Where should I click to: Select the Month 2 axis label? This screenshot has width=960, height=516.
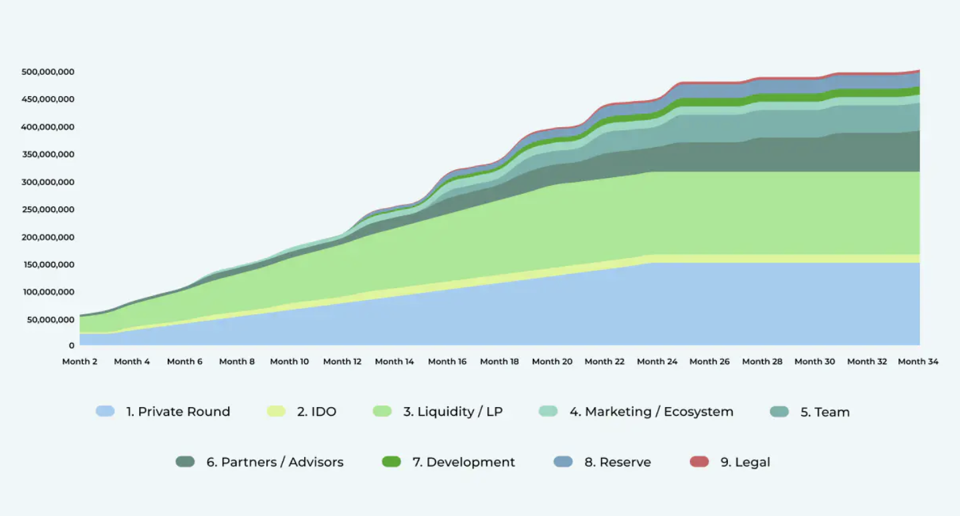79,361
